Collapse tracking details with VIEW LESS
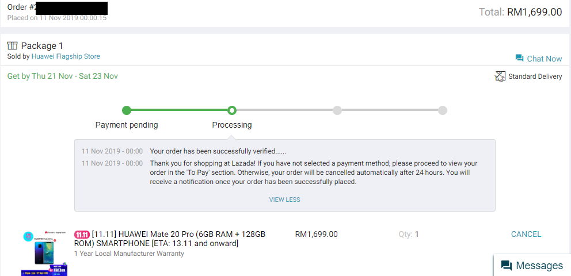This screenshot has width=571, height=276. coord(284,200)
